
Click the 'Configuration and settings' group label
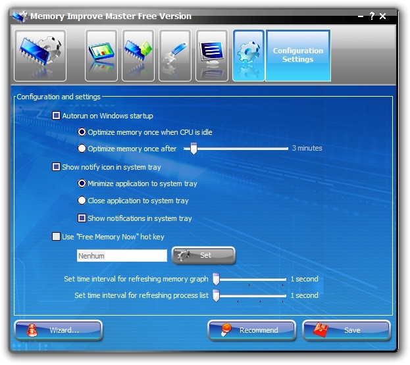(x=59, y=97)
